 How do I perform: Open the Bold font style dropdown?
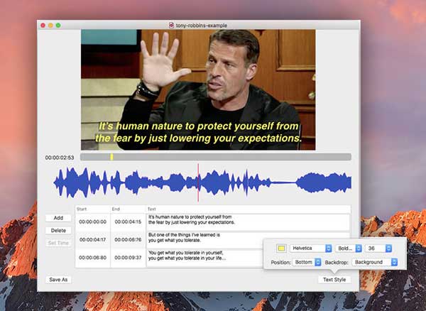[349, 249]
